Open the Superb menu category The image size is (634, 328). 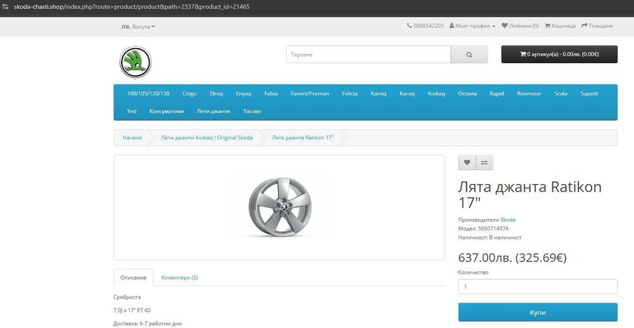pyautogui.click(x=590, y=93)
